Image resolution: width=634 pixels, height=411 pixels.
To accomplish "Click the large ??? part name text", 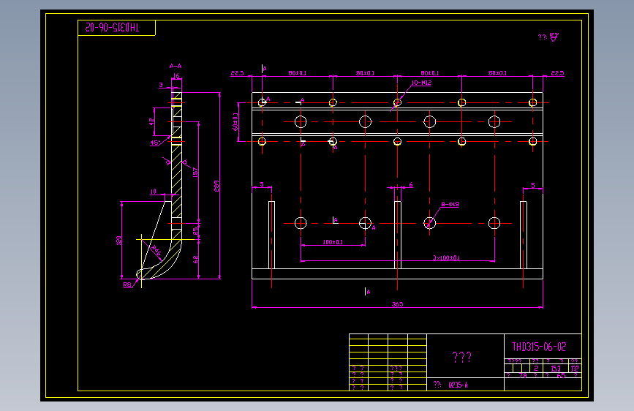I will 461,357.
